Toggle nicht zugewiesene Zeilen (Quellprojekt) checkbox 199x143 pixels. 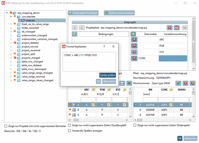70,125
